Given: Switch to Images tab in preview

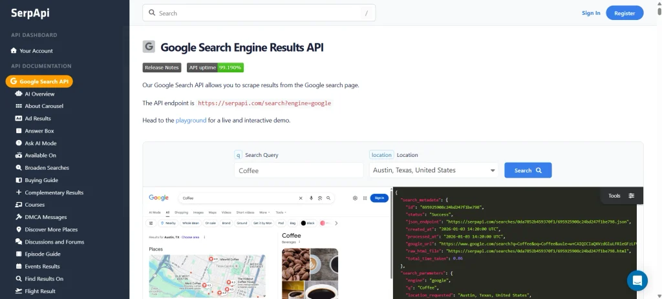Looking at the screenshot, I should point(198,212).
